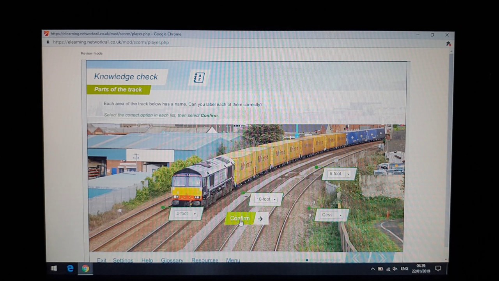
Task: Open Windows Start menu
Action: click(x=54, y=269)
